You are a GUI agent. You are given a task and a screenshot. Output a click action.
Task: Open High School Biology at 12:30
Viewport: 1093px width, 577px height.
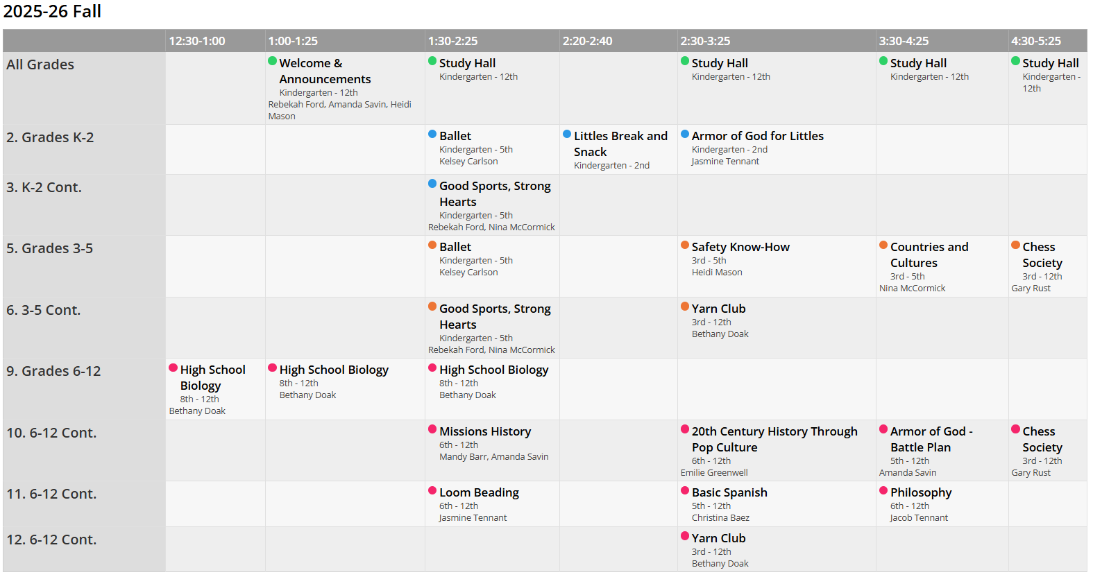[212, 377]
